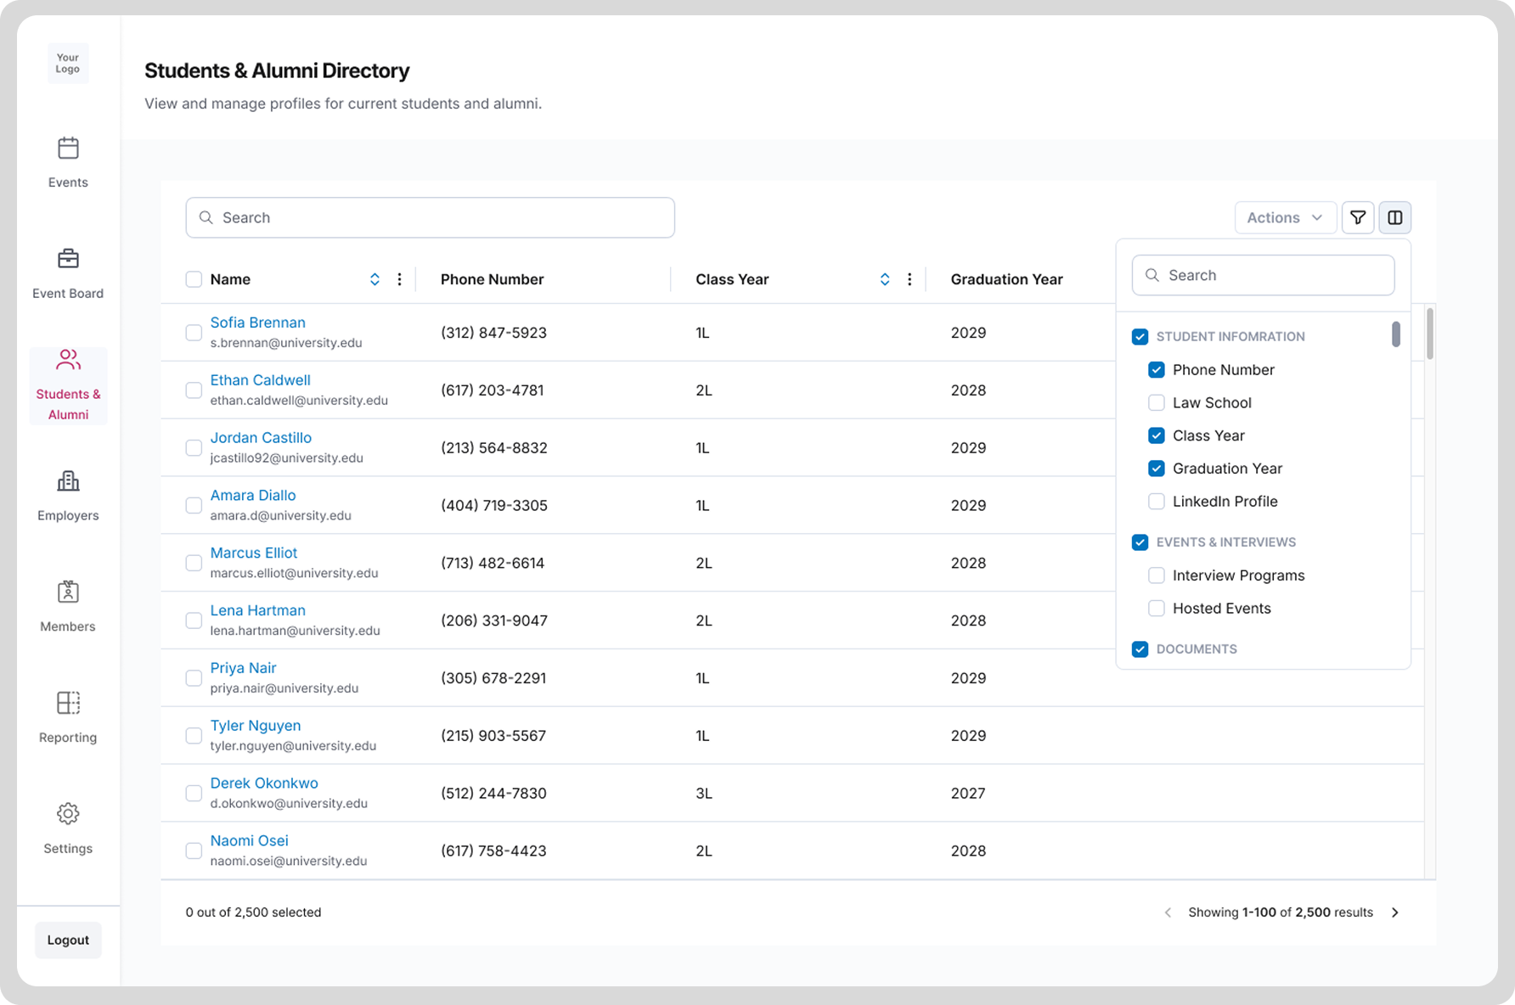
Task: Select Students & Alumni sidebar item
Action: [68, 385]
